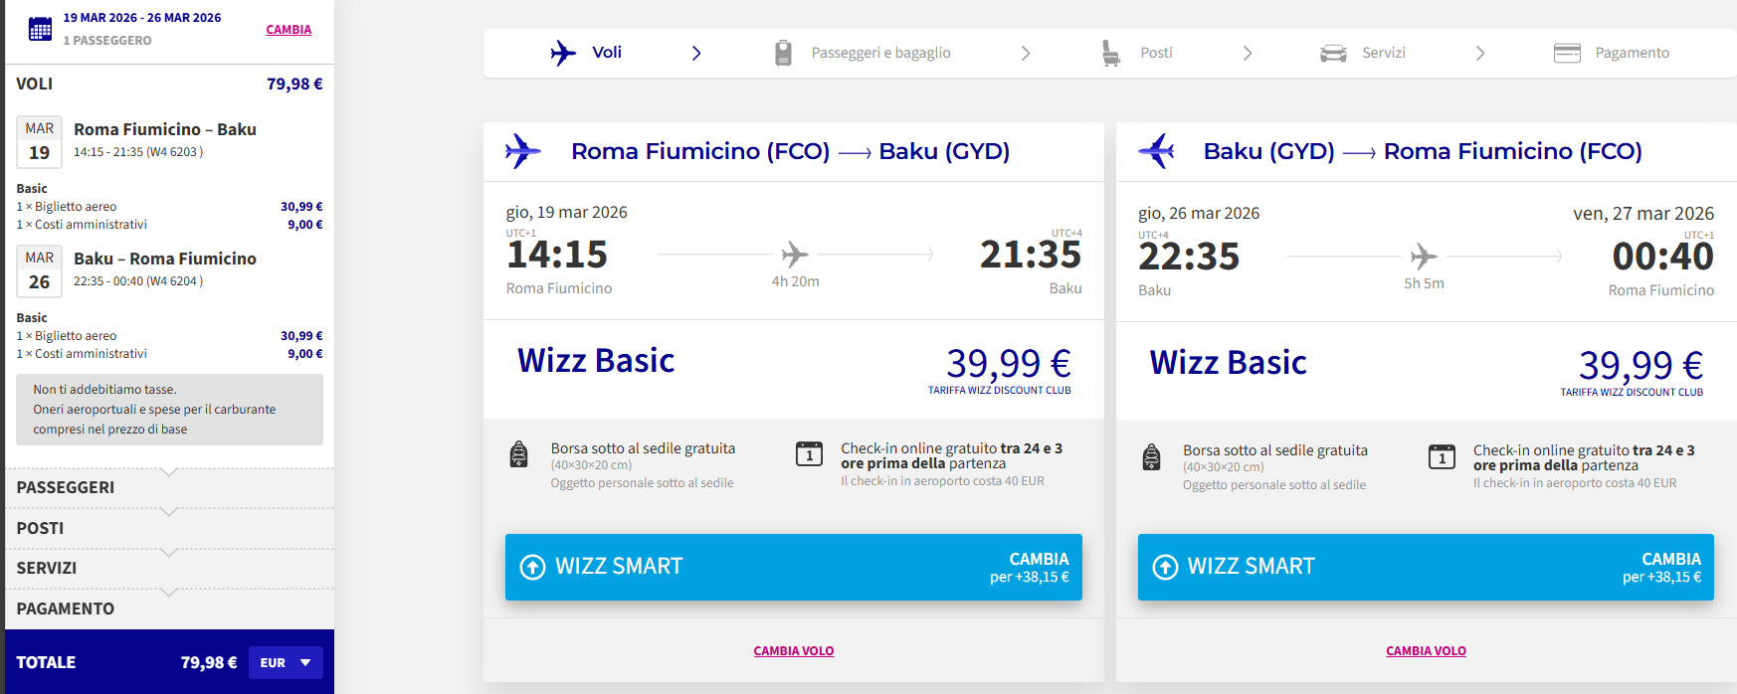
Task: Click the outbound plane icon for Roma–Baku
Action: 522,151
